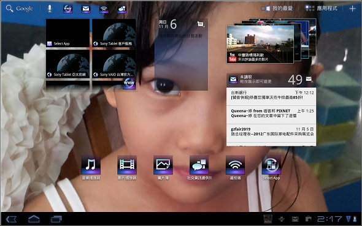Open the 台新銀行 email
The width and height of the screenshot is (362, 226).
pos(271,96)
